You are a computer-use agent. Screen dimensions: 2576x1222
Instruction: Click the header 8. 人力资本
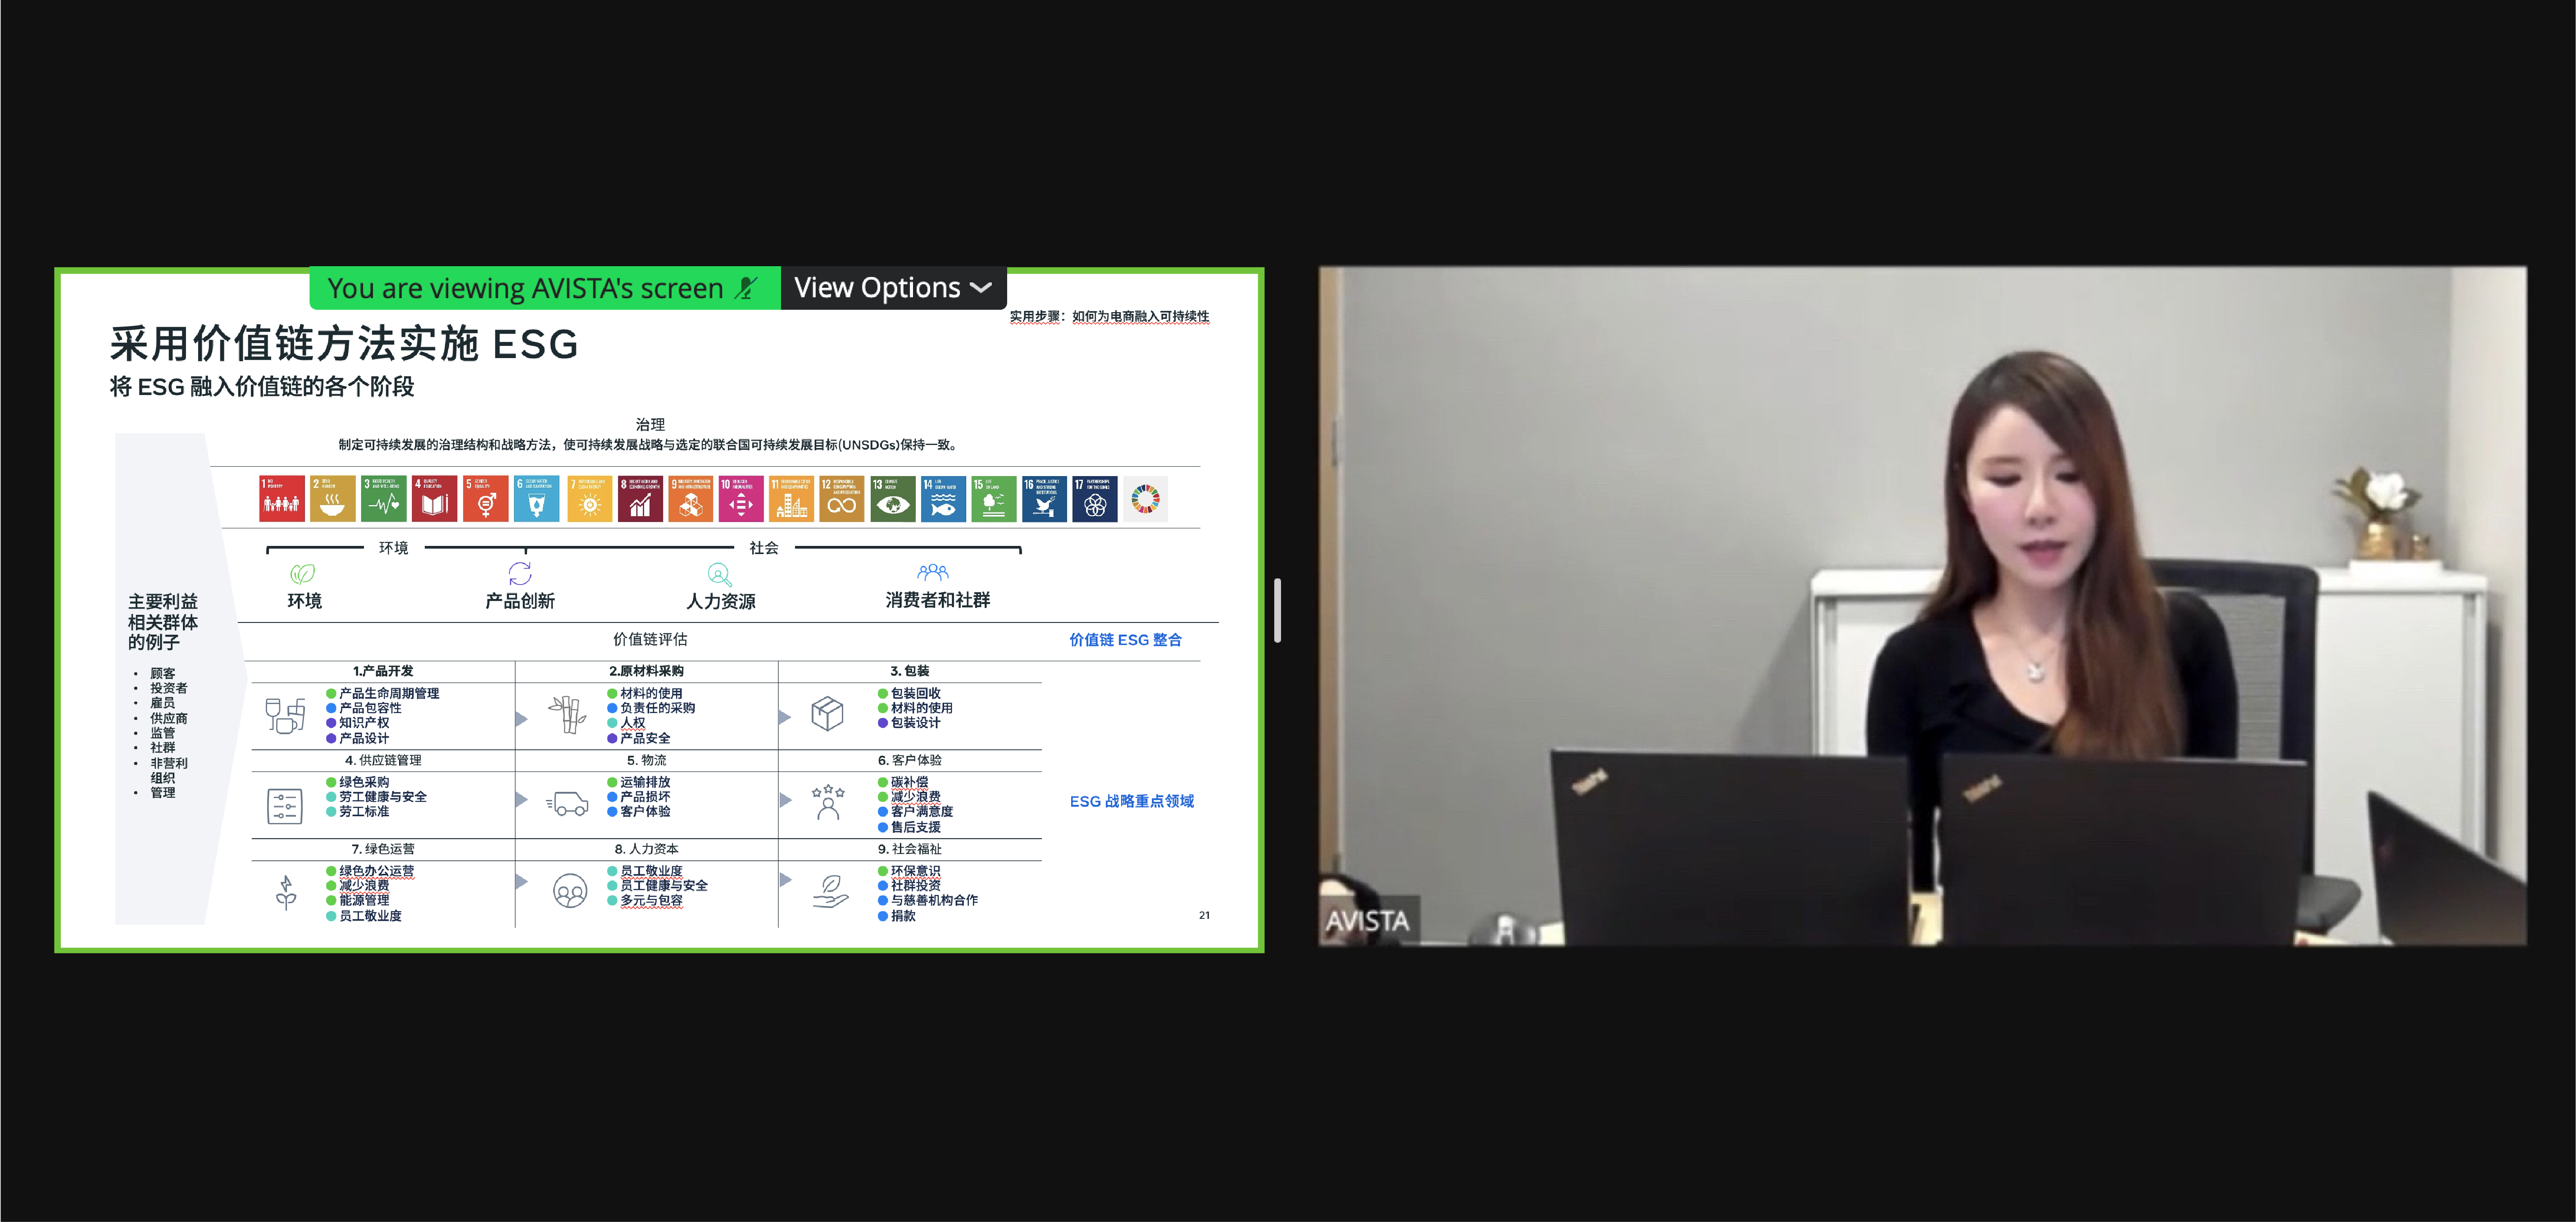click(646, 849)
